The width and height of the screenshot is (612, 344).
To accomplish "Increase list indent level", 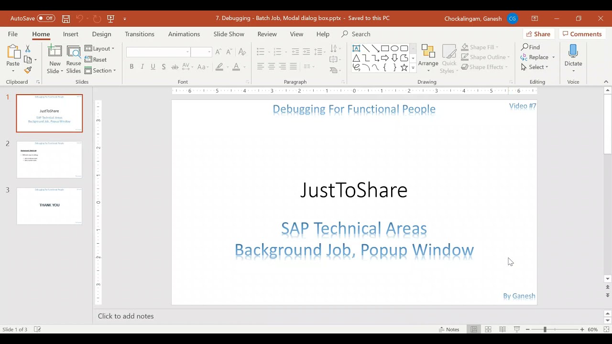I will (306, 52).
